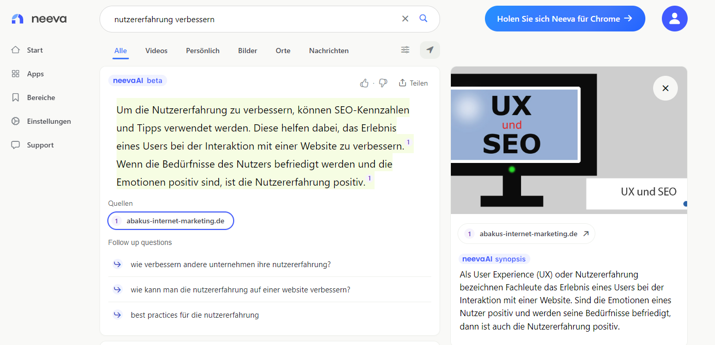Switch to the Persönlich tab
This screenshot has height=345, width=715.
pyautogui.click(x=203, y=51)
